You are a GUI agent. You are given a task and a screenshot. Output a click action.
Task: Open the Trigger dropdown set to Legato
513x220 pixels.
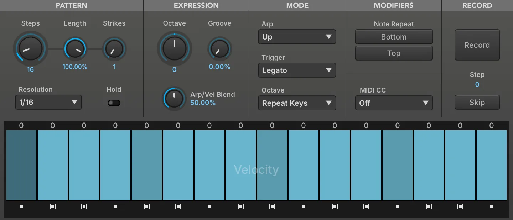(297, 70)
